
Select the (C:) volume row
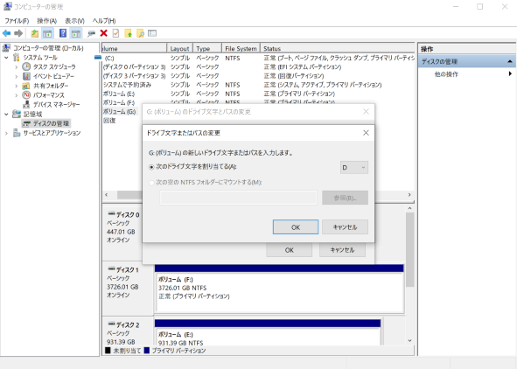pyautogui.click(x=258, y=58)
